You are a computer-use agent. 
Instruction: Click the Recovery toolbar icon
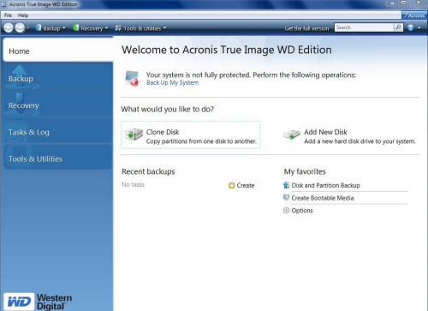(x=75, y=27)
